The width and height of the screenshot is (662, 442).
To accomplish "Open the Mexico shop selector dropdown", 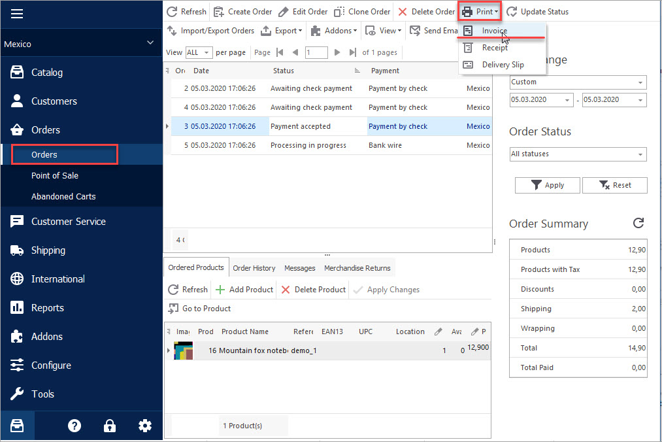I will point(81,43).
